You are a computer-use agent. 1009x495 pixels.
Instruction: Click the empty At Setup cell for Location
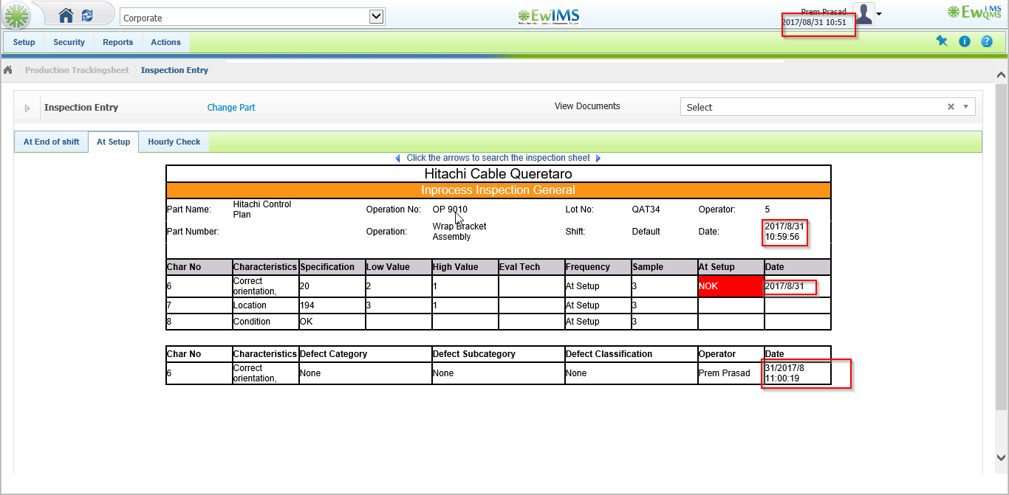731,305
